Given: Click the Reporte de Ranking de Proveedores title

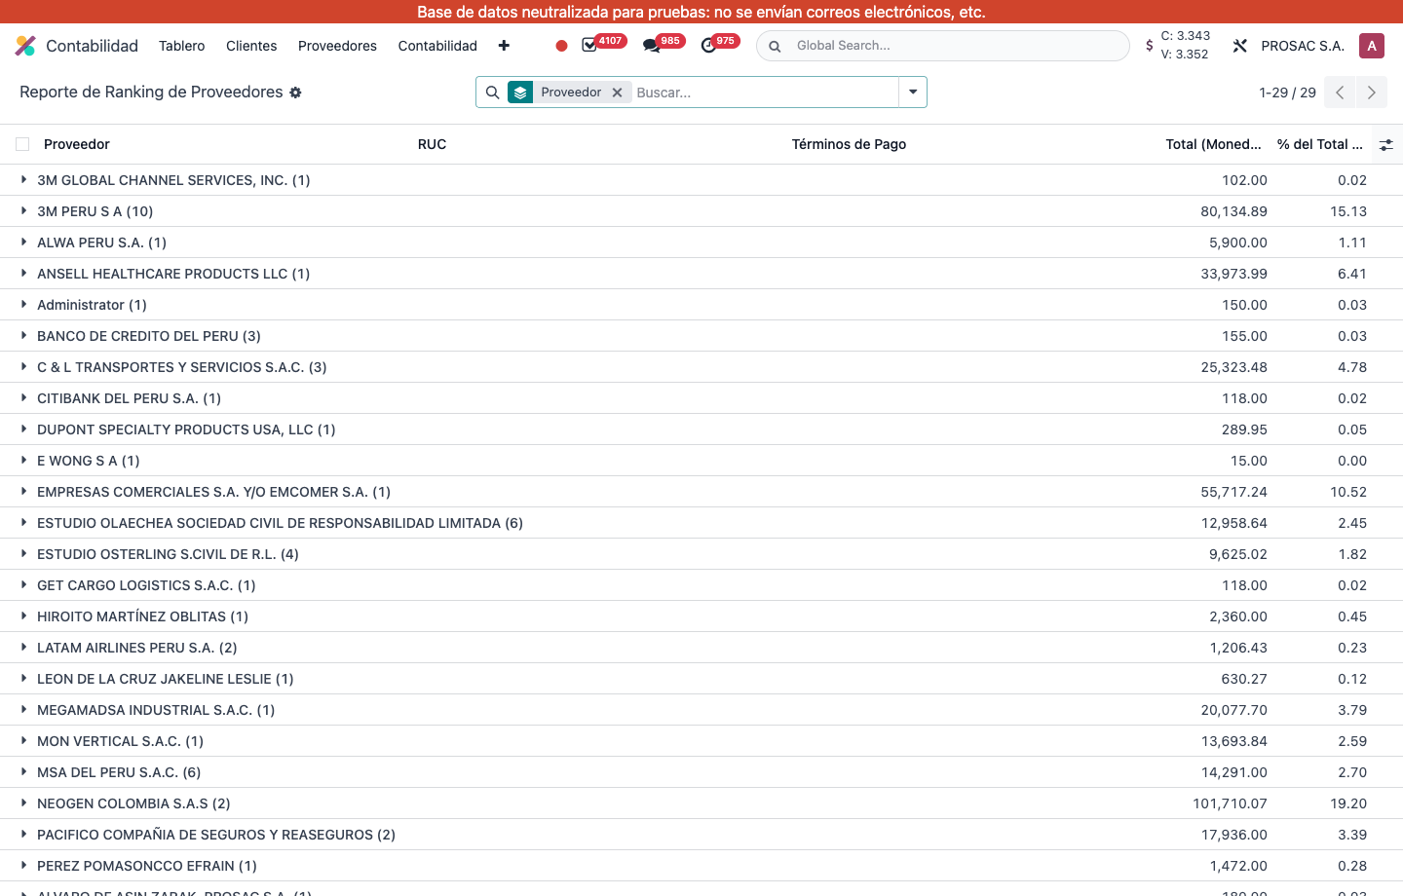Looking at the screenshot, I should point(151,92).
